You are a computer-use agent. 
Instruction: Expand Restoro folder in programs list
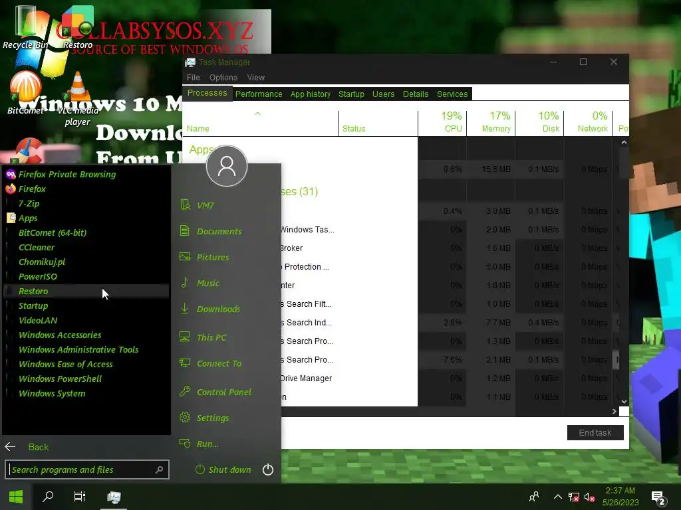tap(86, 291)
